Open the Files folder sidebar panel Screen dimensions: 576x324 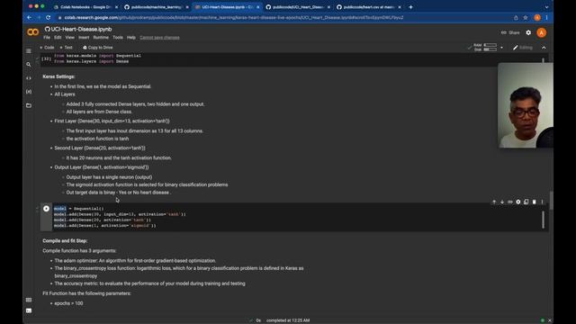[x=29, y=105]
